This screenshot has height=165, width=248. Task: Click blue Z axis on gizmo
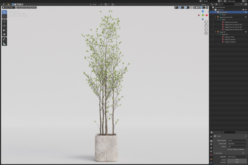[203, 12]
